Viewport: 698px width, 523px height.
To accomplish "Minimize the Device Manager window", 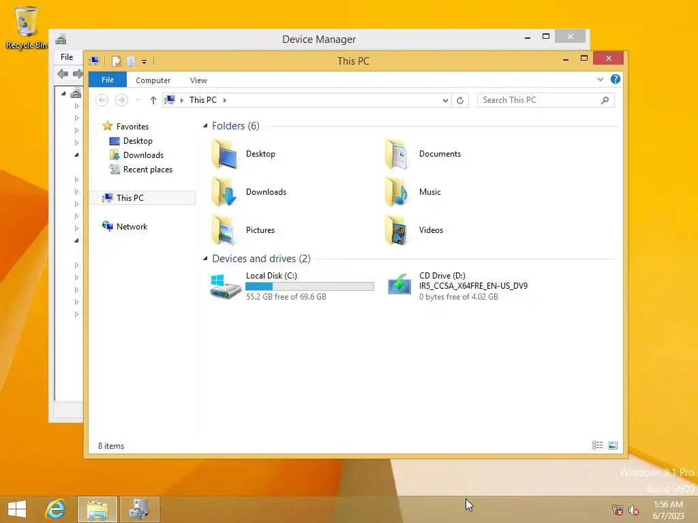I will click(x=528, y=37).
